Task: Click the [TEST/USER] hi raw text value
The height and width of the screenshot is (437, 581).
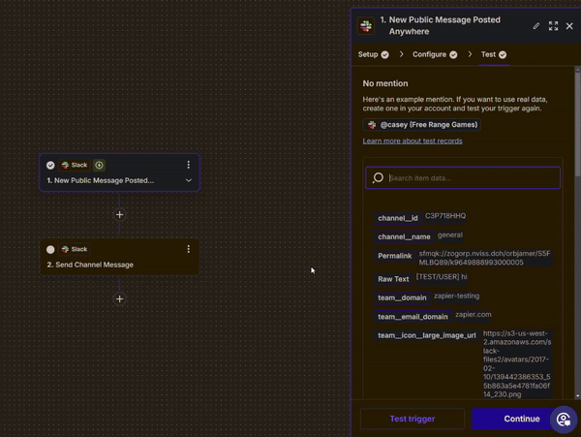Action: pyautogui.click(x=442, y=276)
